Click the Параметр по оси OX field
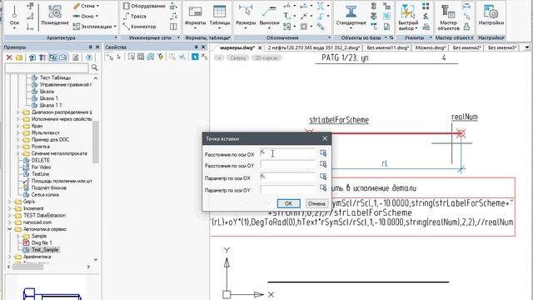The width and height of the screenshot is (533, 300). pos(288,177)
